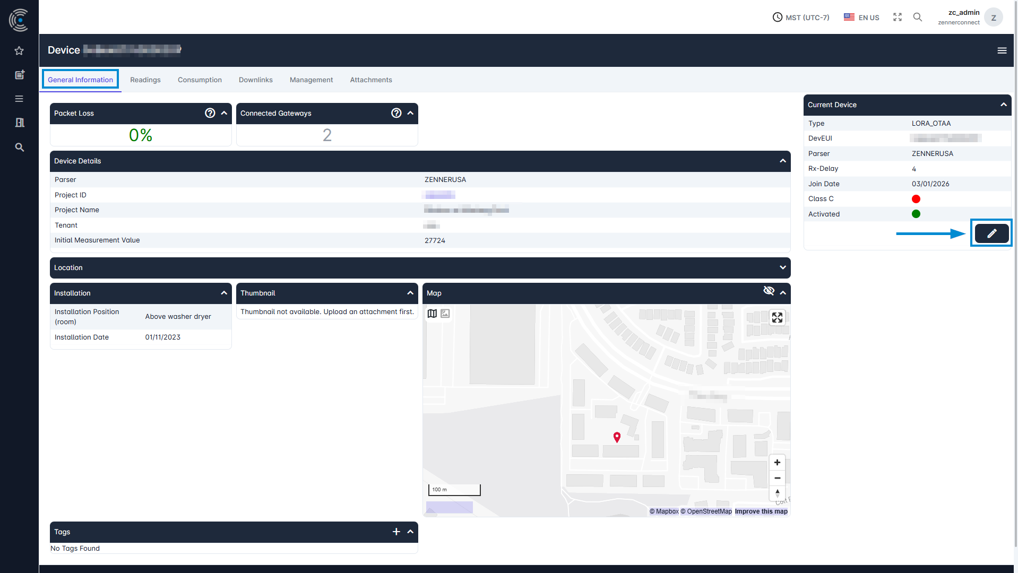Zoom in on the map
Image resolution: width=1018 pixels, height=573 pixels.
(777, 463)
